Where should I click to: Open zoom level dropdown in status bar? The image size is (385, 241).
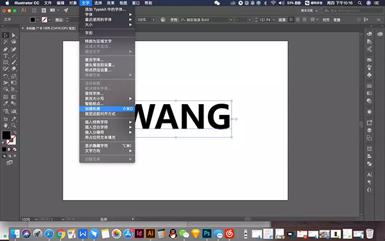point(37,219)
